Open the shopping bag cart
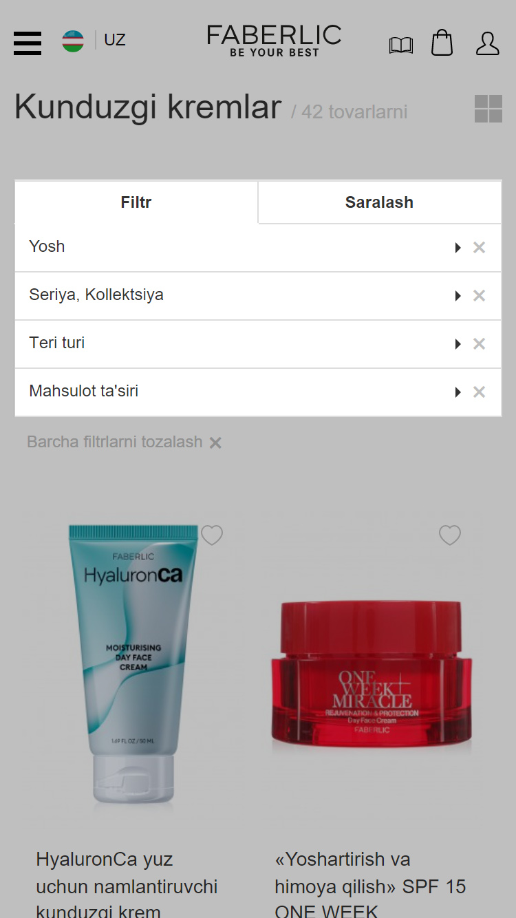The image size is (516, 918). (442, 43)
